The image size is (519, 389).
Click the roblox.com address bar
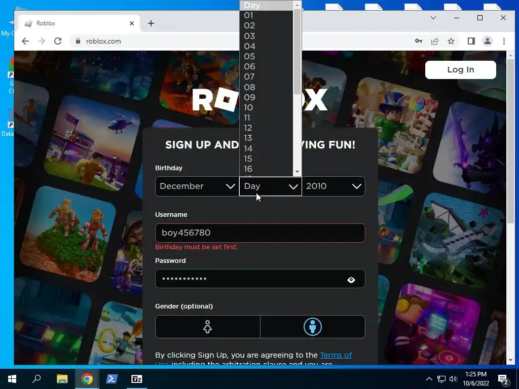[x=240, y=41]
